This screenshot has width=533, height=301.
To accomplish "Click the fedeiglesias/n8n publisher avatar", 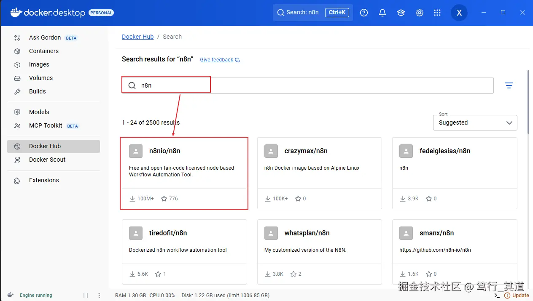I will [406, 151].
